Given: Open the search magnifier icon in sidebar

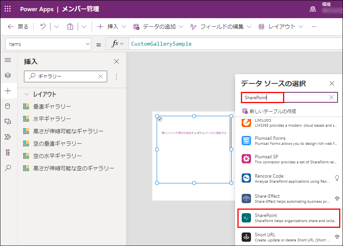Looking at the screenshot, I should click(x=8, y=168).
